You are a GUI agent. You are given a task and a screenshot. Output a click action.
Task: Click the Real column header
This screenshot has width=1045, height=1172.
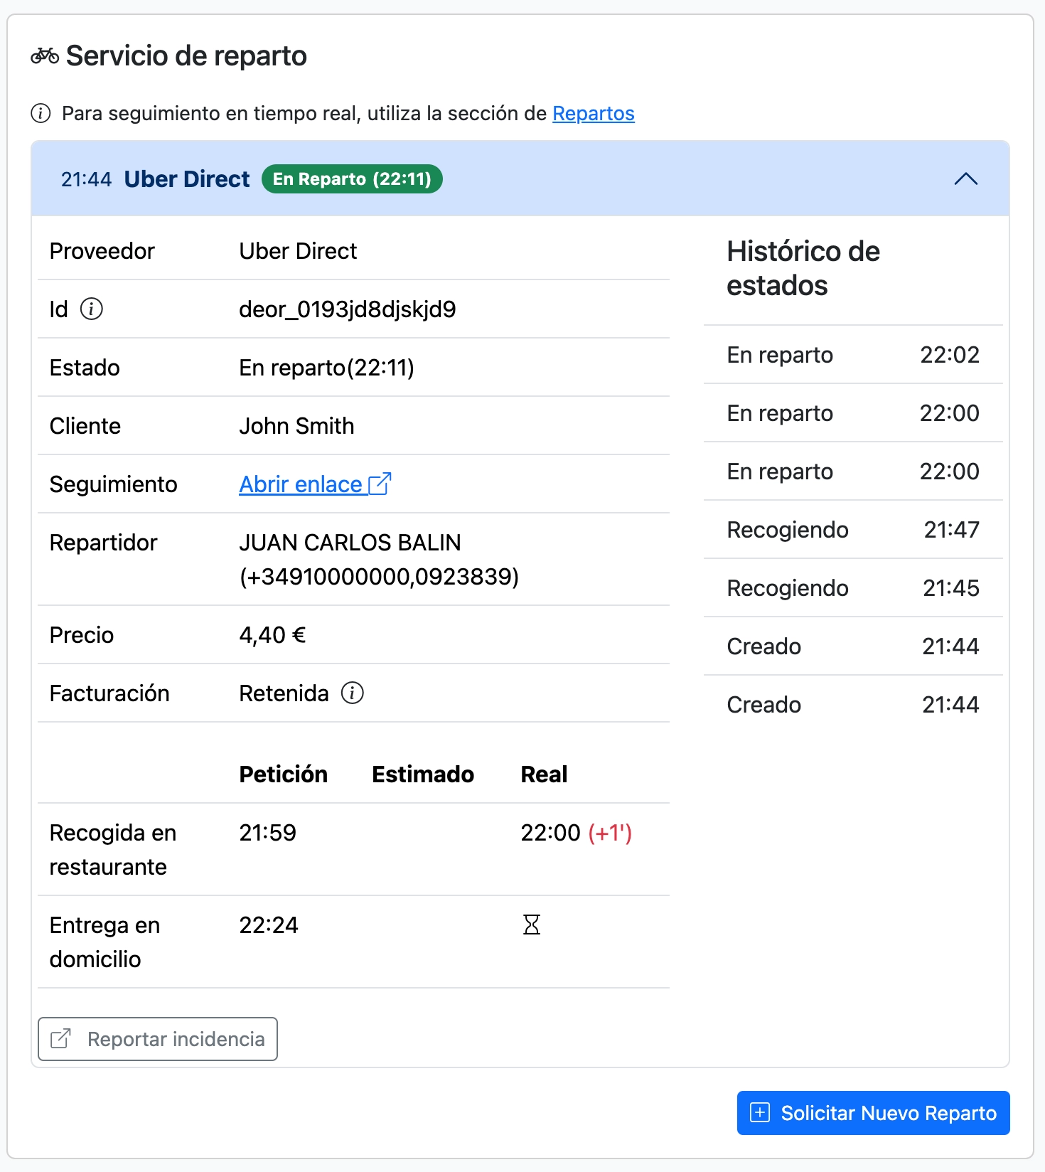(544, 774)
